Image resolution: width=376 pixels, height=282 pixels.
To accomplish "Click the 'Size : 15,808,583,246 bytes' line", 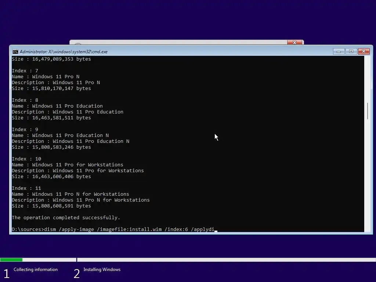I will click(x=51, y=147).
